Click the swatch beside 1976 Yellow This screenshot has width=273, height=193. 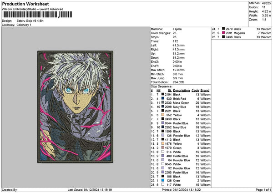(162, 143)
